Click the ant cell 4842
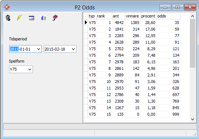 119,23
